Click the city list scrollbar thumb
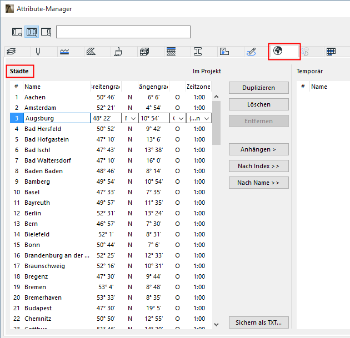Screen dimensions: 350x338 pos(216,123)
